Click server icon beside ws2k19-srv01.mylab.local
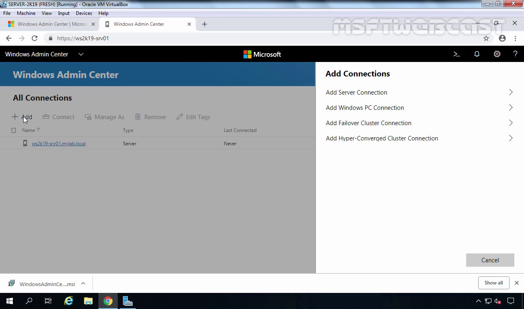This screenshot has height=309, width=524. pyautogui.click(x=25, y=143)
